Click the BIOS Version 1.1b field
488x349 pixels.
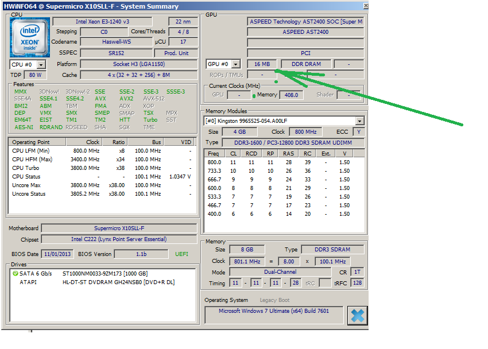[141, 254]
